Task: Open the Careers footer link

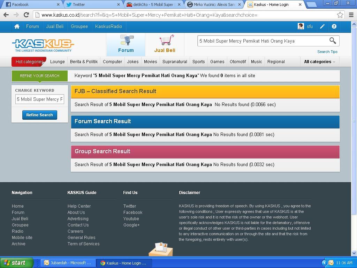Action: point(75,231)
